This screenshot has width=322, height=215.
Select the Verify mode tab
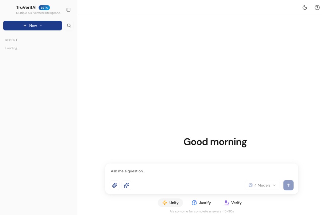pos(233,203)
